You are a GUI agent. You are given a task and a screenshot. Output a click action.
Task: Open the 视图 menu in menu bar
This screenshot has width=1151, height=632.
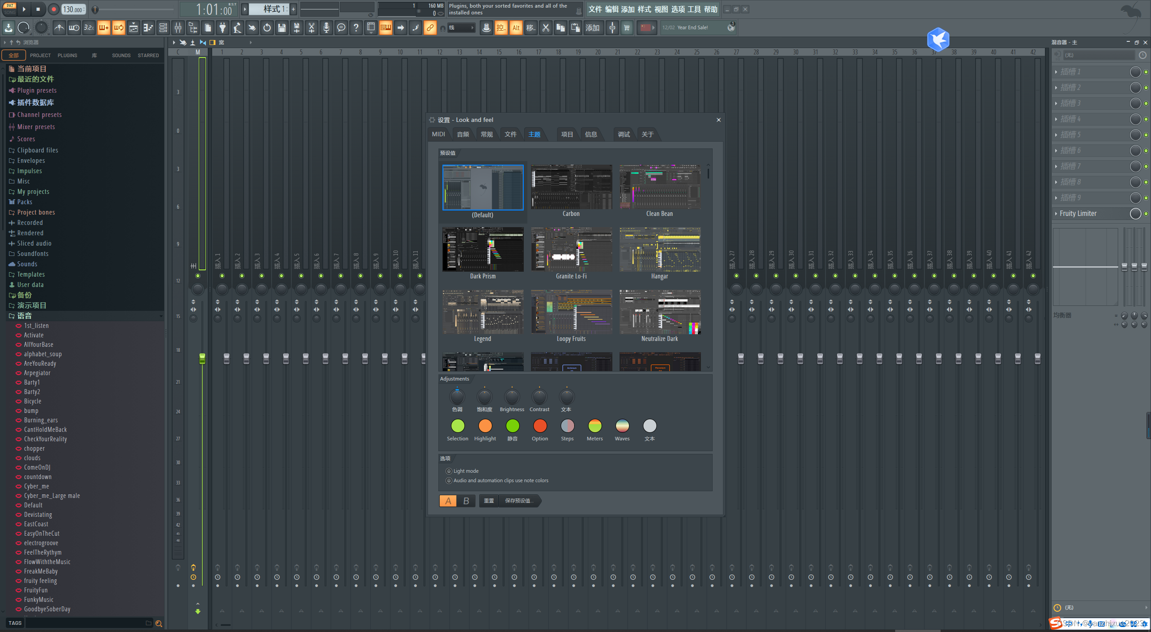(661, 9)
